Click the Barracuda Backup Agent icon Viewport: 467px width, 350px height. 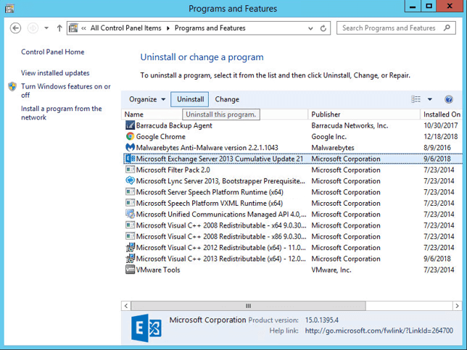tap(130, 125)
